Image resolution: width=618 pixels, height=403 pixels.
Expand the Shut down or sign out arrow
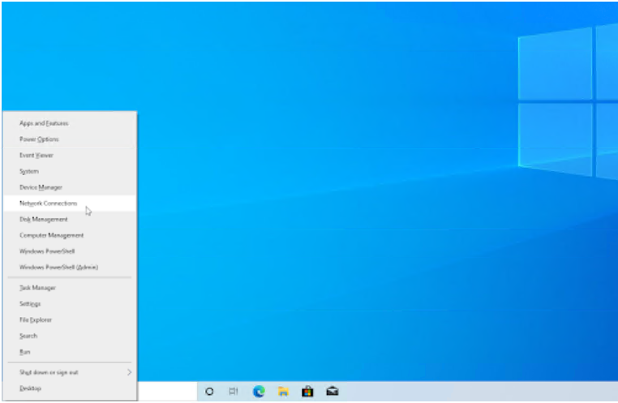(x=128, y=372)
